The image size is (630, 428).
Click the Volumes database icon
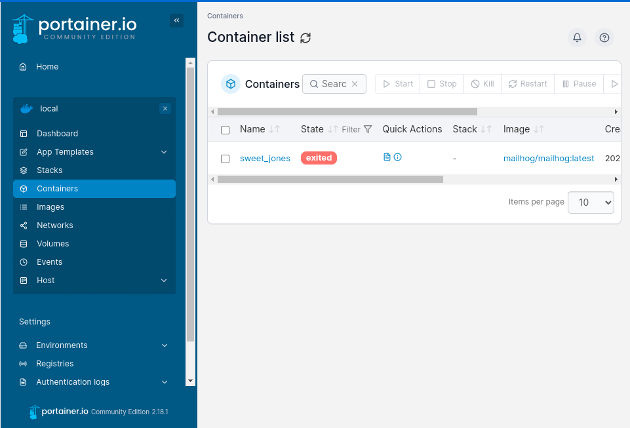(24, 244)
